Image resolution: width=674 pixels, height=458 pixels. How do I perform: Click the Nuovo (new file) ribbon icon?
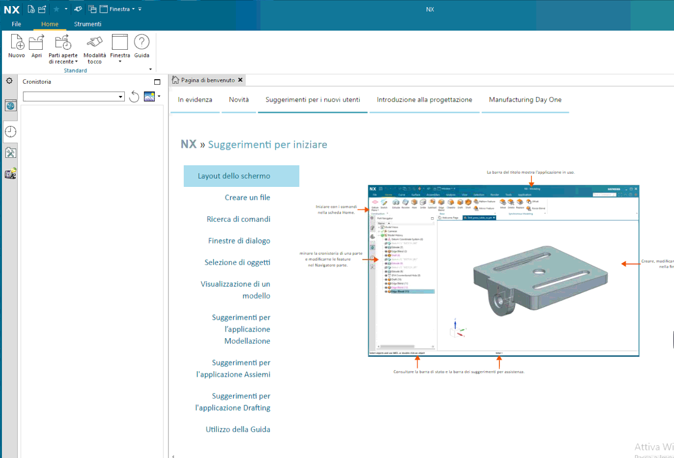point(17,46)
